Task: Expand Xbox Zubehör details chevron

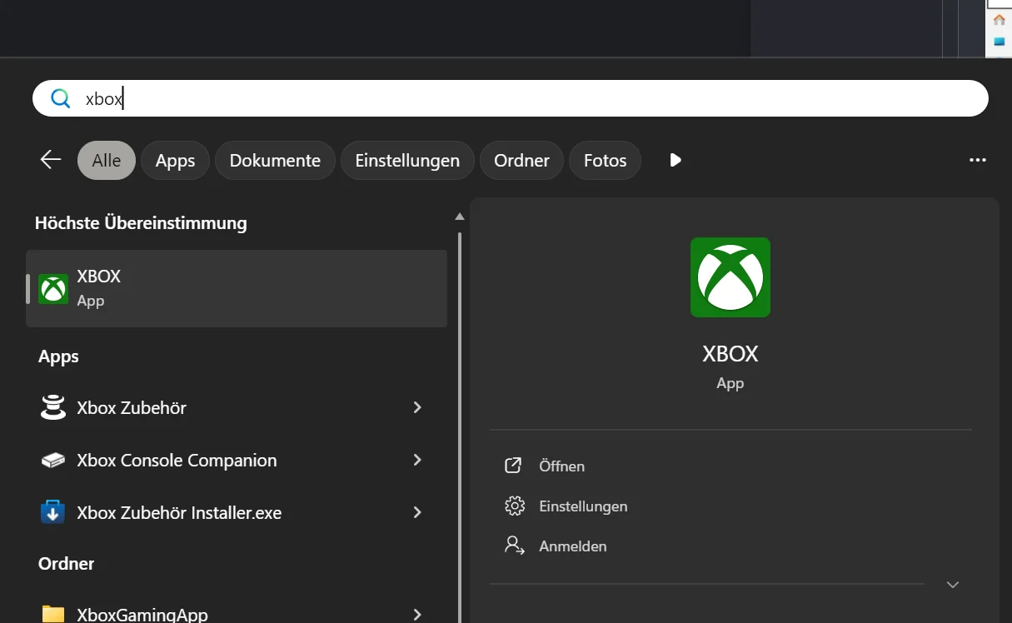Action: [x=417, y=407]
